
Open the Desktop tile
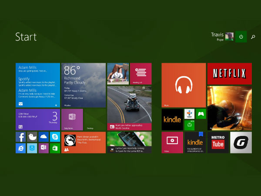pos(95,119)
